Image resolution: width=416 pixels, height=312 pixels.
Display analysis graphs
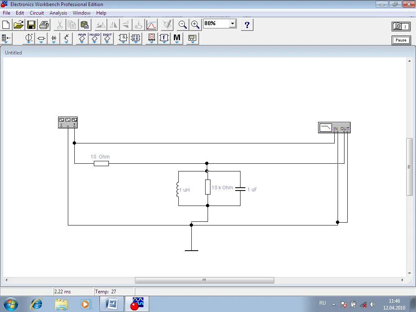(x=151, y=25)
